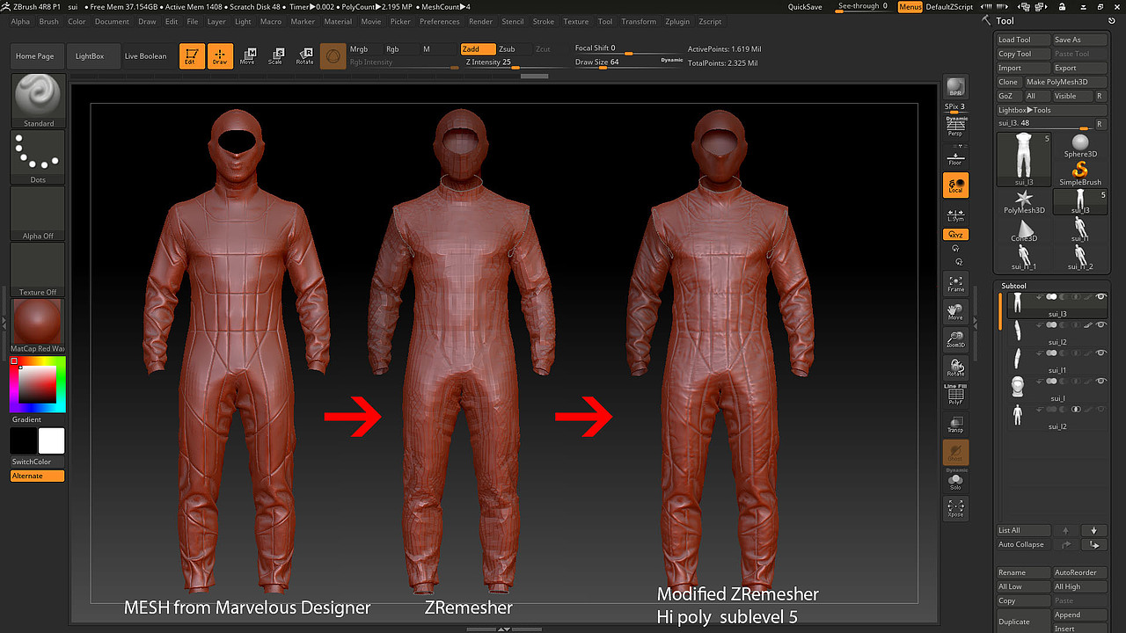Open the Standard brush picker
Image resolution: width=1126 pixels, height=633 pixels.
(x=38, y=100)
